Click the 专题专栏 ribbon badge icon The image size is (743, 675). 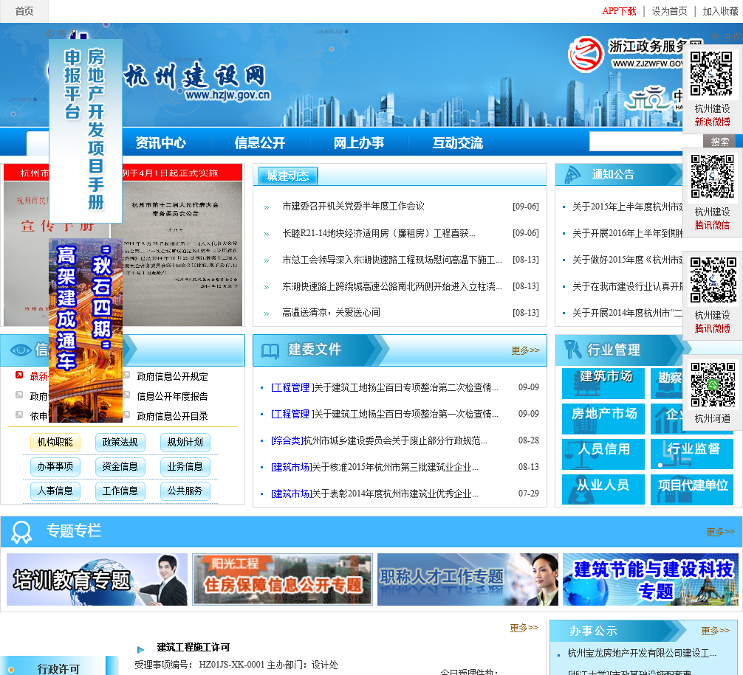(21, 532)
